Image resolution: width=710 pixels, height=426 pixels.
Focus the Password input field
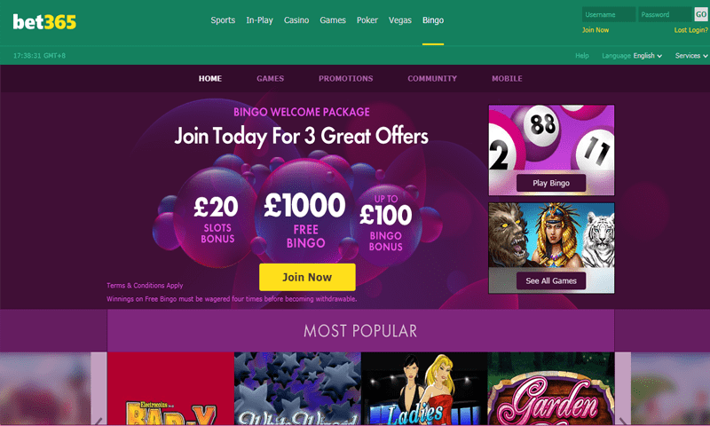pos(665,14)
